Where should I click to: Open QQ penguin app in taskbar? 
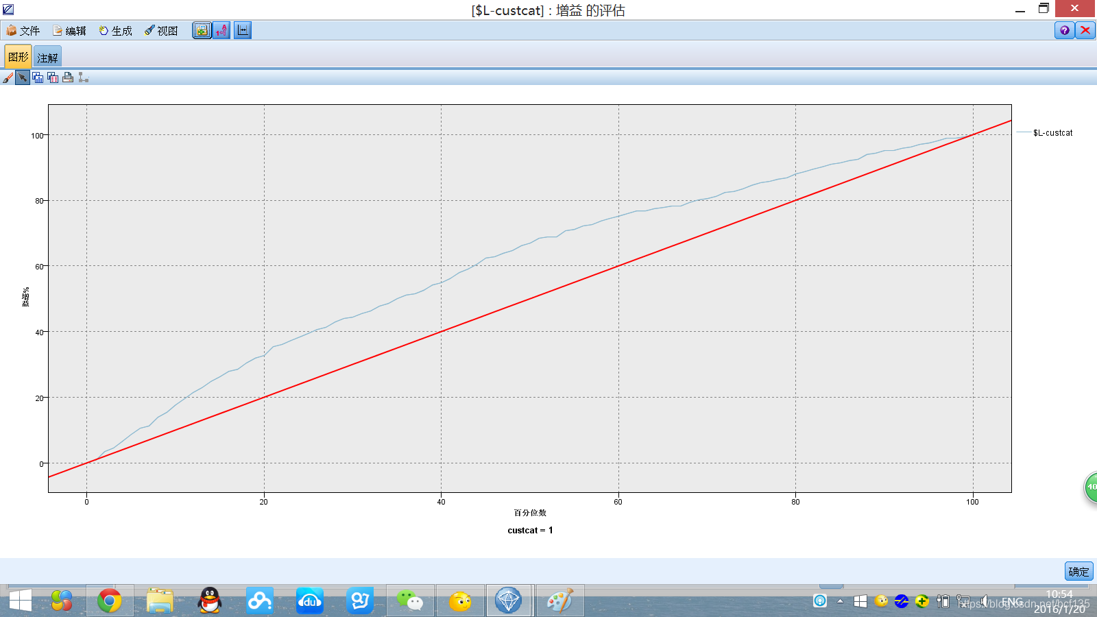pos(209,601)
